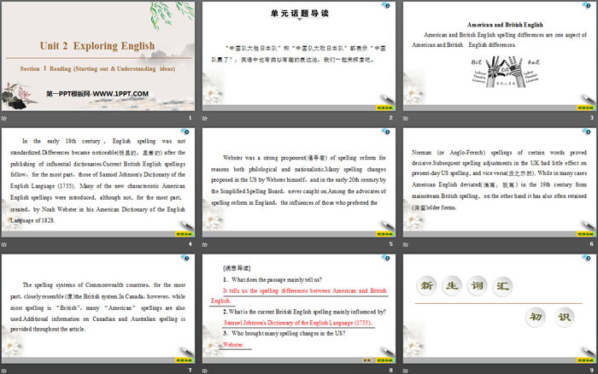The width and height of the screenshot is (598, 374).
Task: Click the transition star icon under slide 7
Action: pos(4,371)
